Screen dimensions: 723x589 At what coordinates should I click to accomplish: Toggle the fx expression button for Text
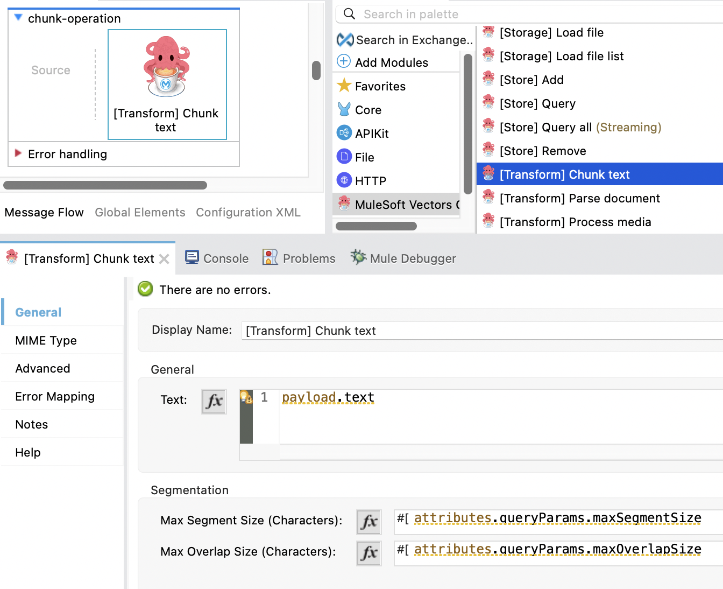[x=214, y=402]
